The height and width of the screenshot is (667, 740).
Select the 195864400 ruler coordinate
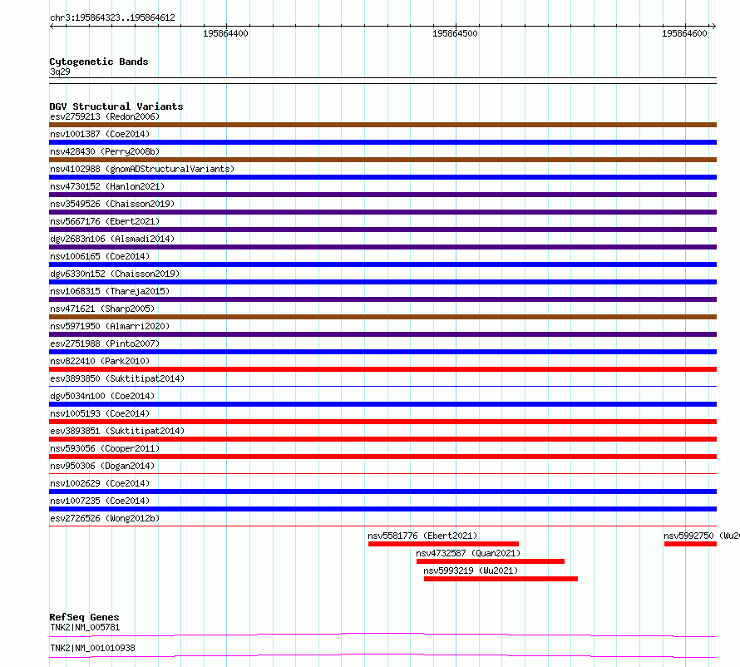225,33
